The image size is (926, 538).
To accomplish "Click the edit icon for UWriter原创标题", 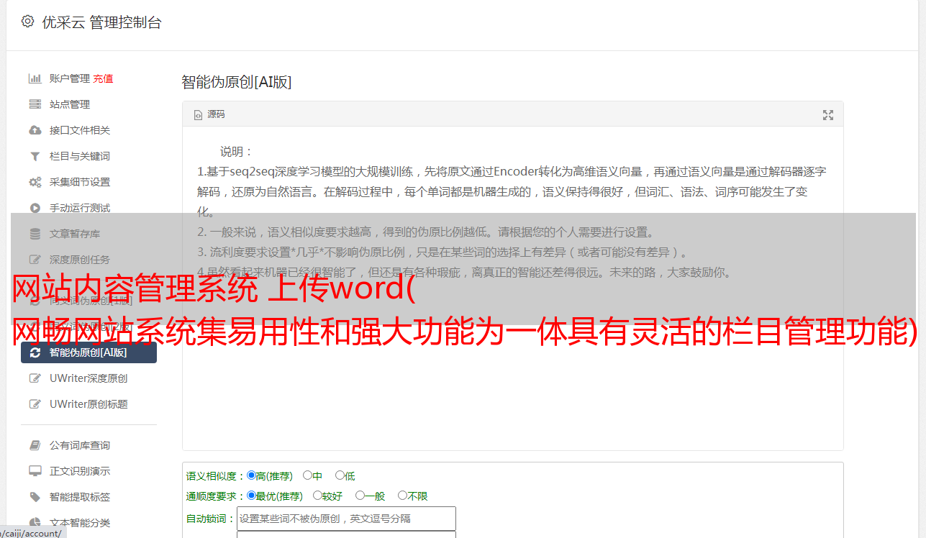I will 35,404.
